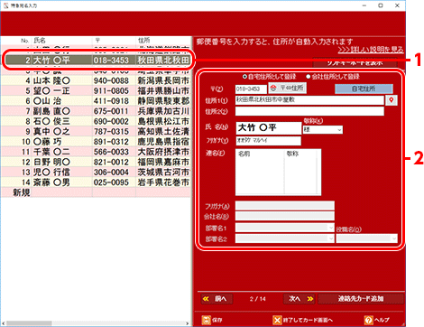Screen dimensions: 424x327
Task: Click the 敬称 header in 連名 list
Action: coord(292,154)
